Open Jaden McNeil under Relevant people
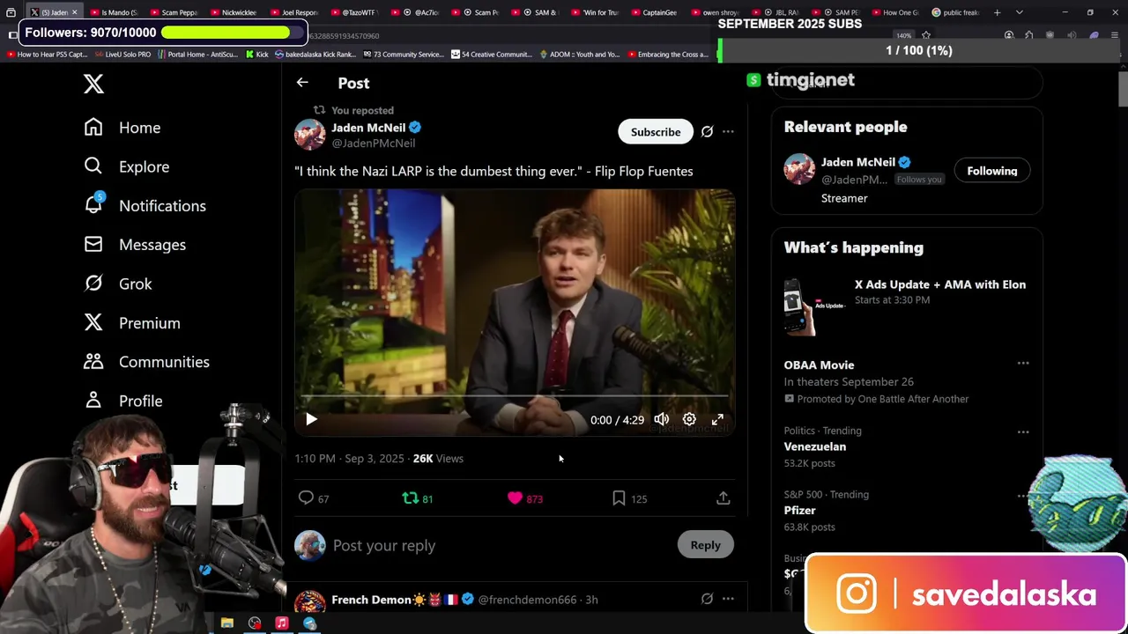The width and height of the screenshot is (1128, 634). click(857, 162)
